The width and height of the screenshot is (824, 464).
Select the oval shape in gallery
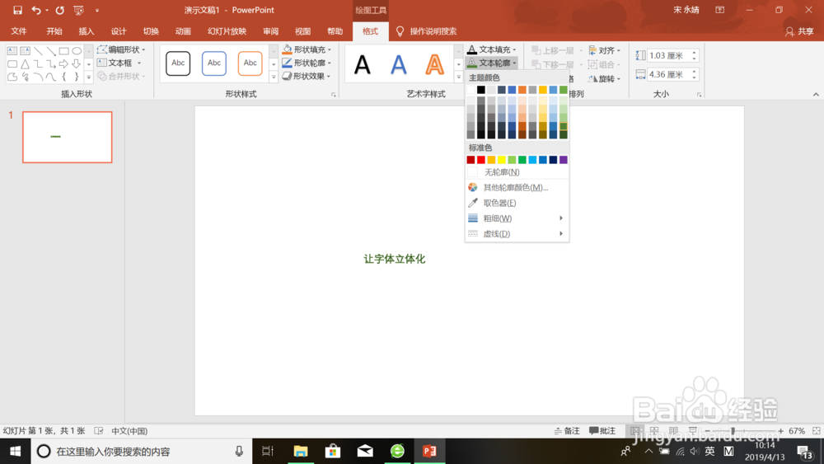[x=77, y=51]
